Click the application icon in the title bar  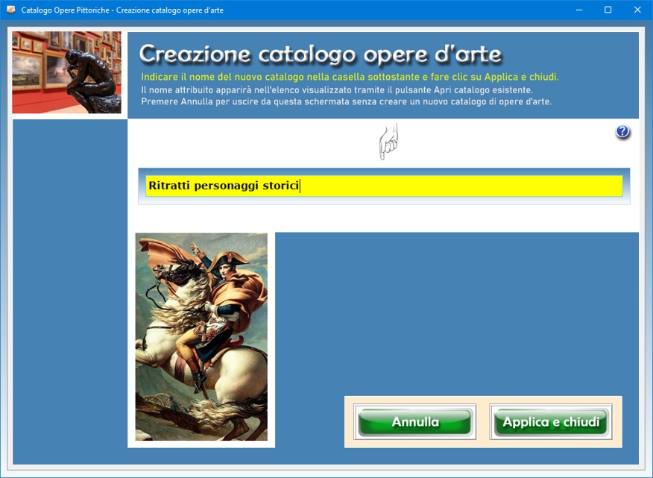point(10,10)
